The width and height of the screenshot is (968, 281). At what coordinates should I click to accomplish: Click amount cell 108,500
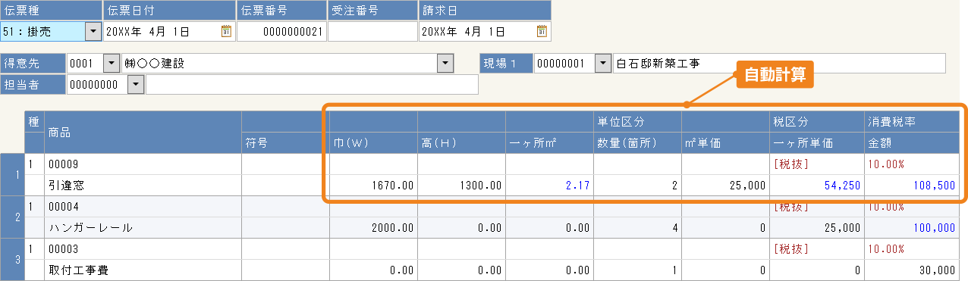(912, 185)
